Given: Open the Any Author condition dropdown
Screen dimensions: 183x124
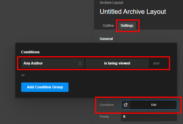Looking at the screenshot, I should [x=53, y=63].
